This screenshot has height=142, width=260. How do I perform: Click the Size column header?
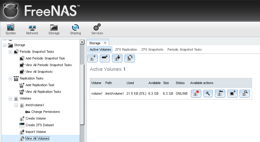[166, 83]
